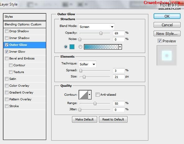This screenshot has width=184, height=144.
Task: Enable the Contour sub-option checkbox
Action: click(11, 65)
